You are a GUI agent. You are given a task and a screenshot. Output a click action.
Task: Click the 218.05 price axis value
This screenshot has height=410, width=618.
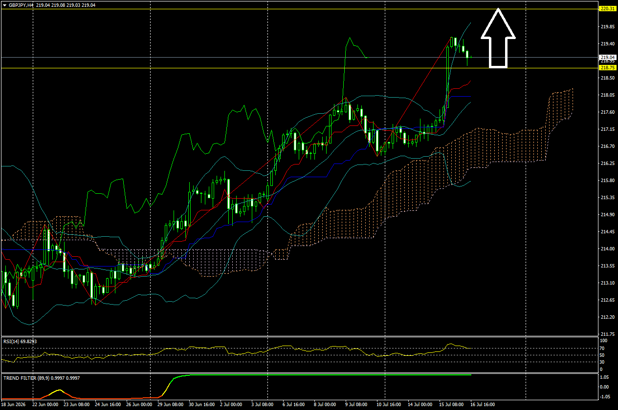point(607,95)
